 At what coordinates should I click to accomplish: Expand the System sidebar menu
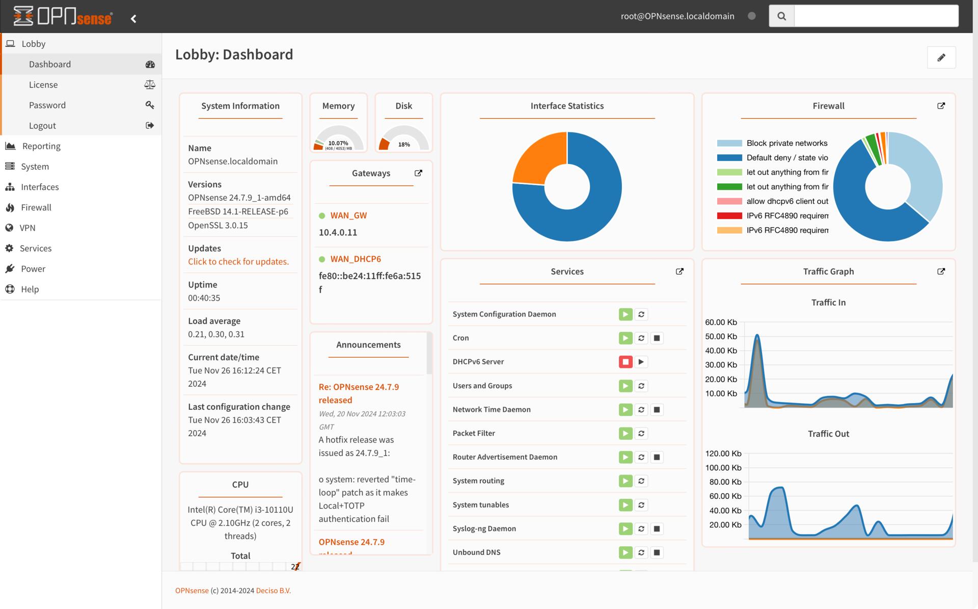35,167
